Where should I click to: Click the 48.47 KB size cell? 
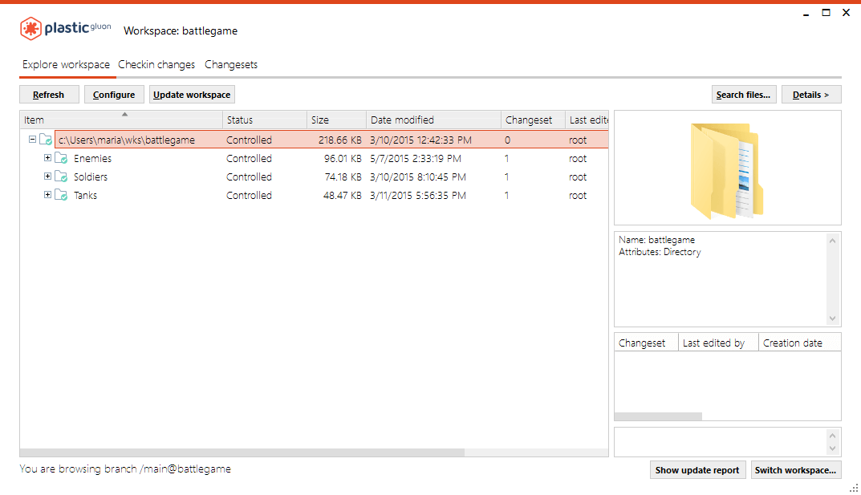342,196
